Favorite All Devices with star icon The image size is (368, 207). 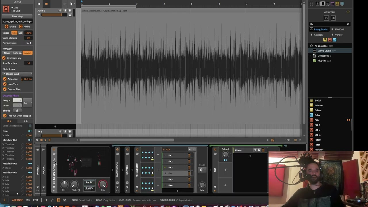tap(348, 12)
